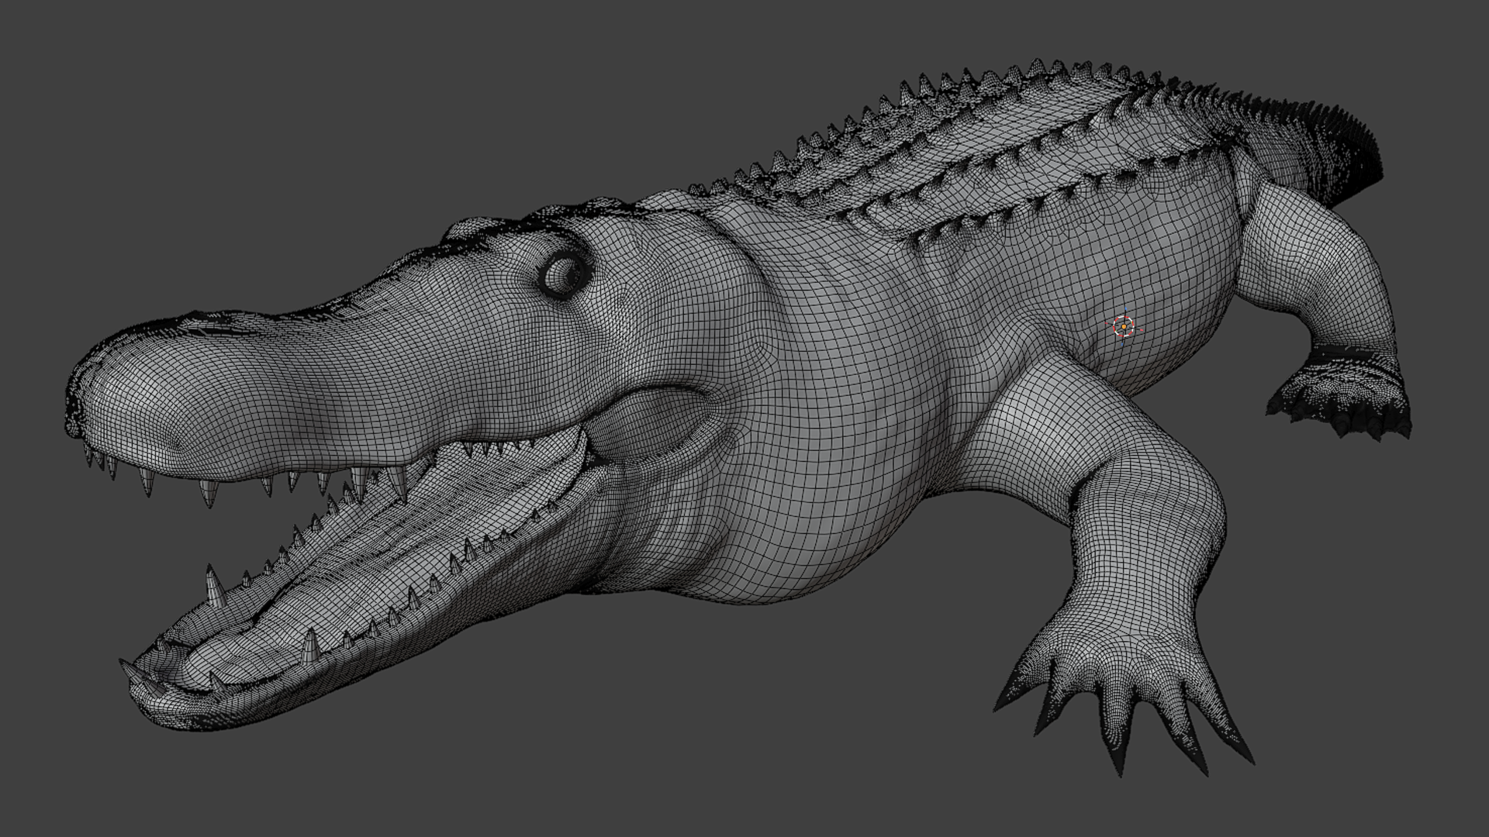Viewport: 1489px width, 837px height.
Task: Select the alligator's eye ring
Action: 563,274
